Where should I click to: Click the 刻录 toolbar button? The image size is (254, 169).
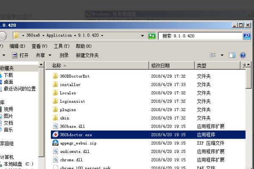64,55
